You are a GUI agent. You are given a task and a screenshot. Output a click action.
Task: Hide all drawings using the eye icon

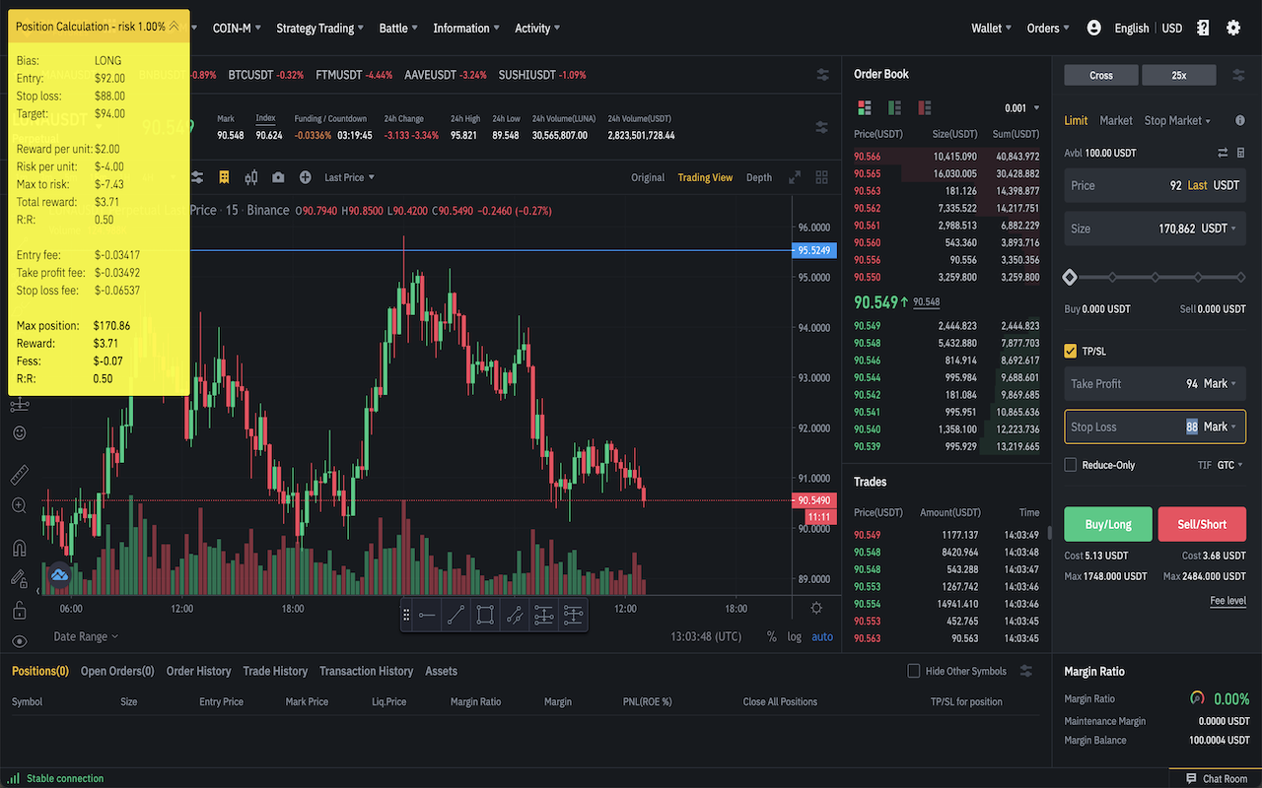pos(19,642)
